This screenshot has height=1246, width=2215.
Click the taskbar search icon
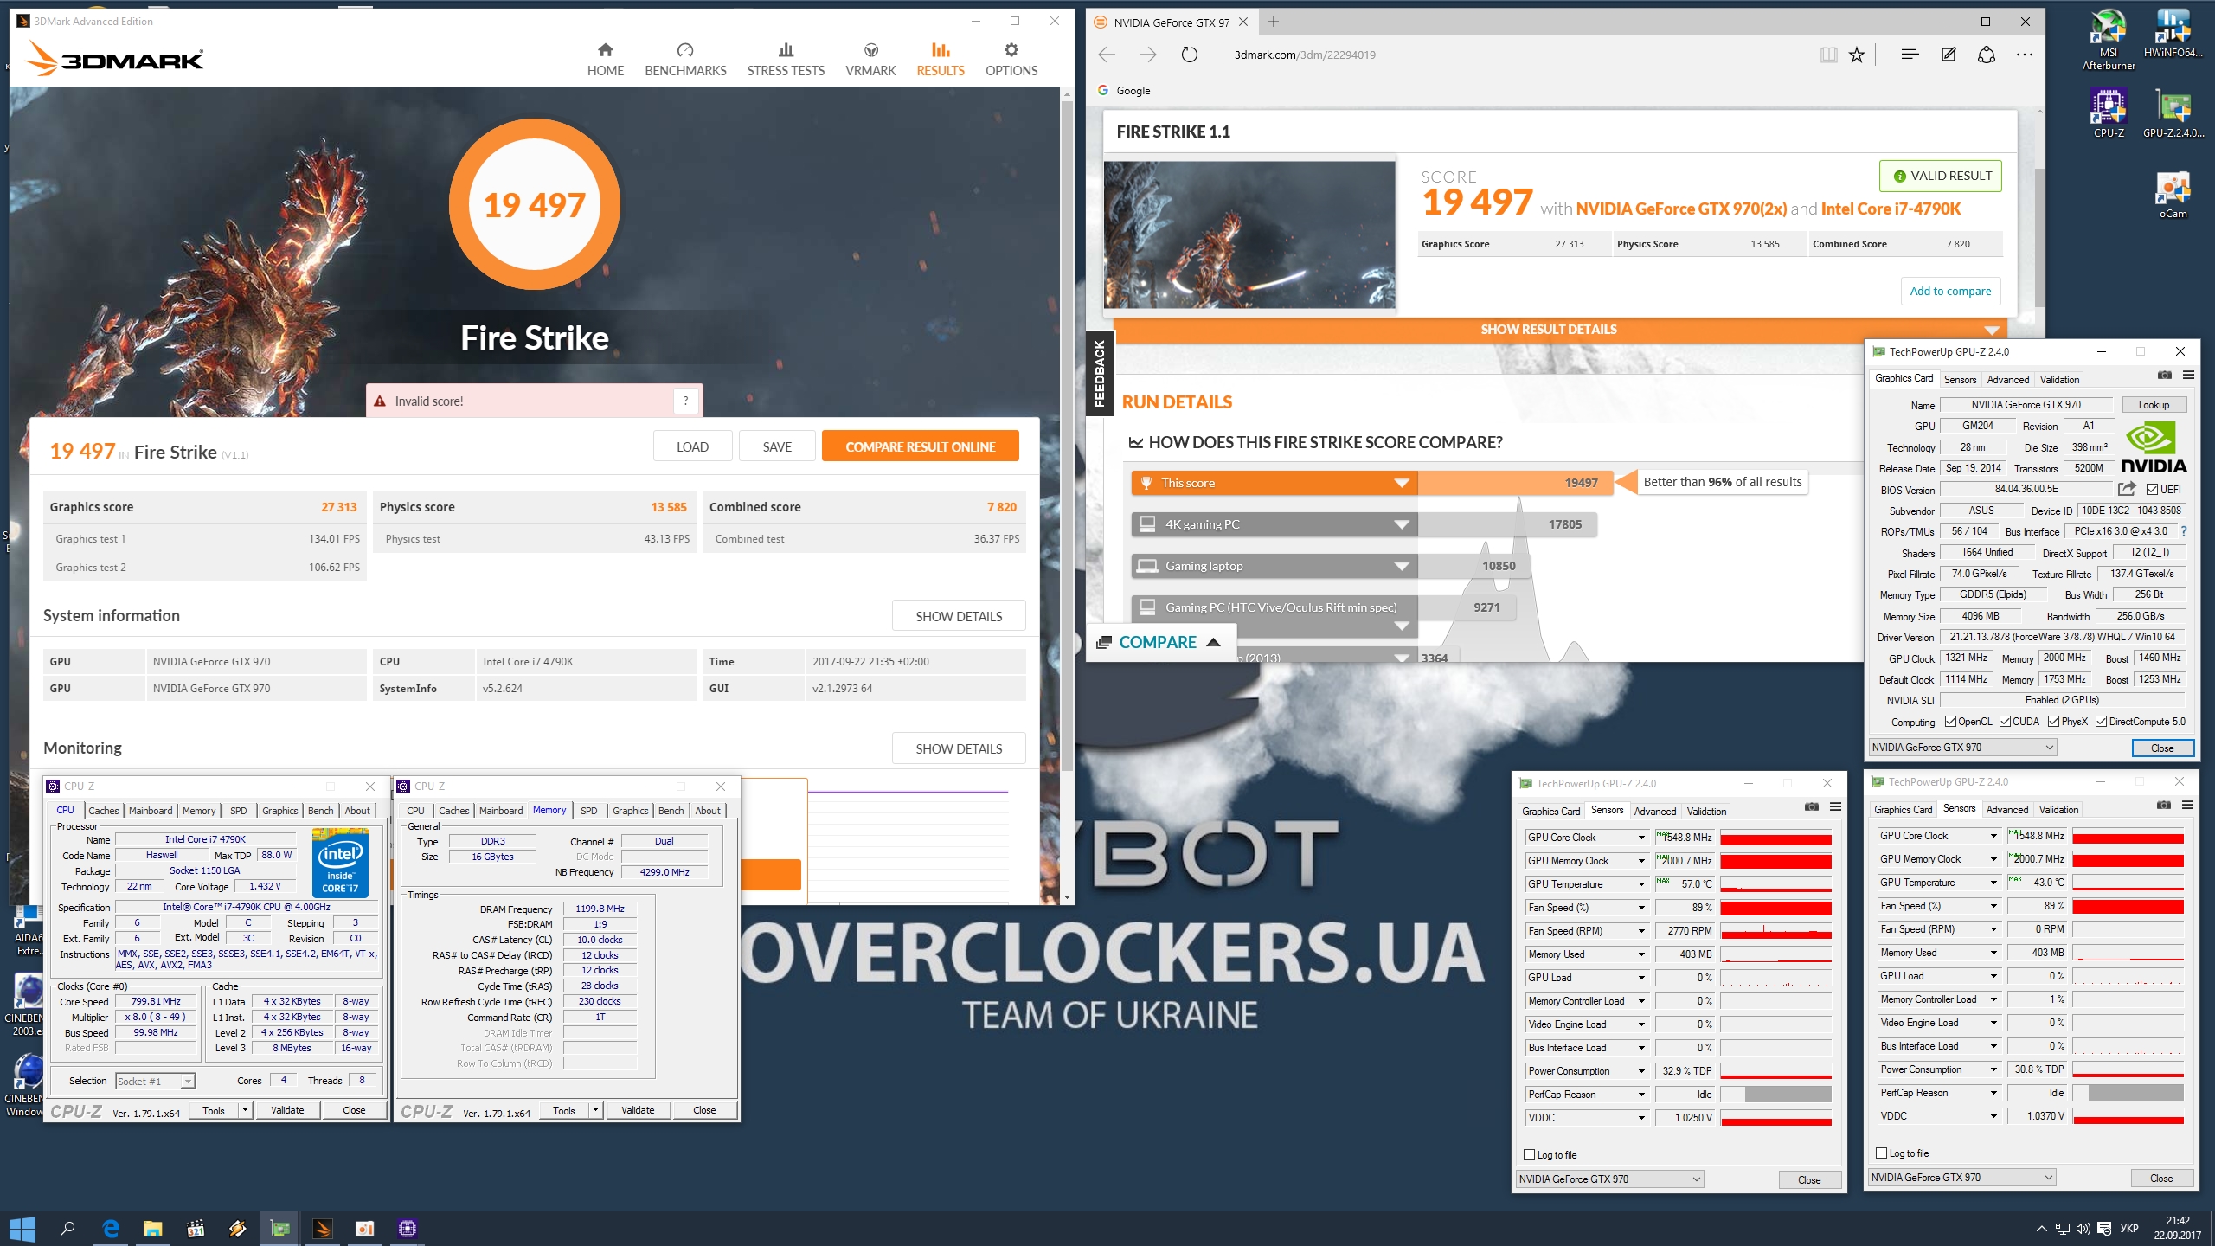pyautogui.click(x=67, y=1228)
